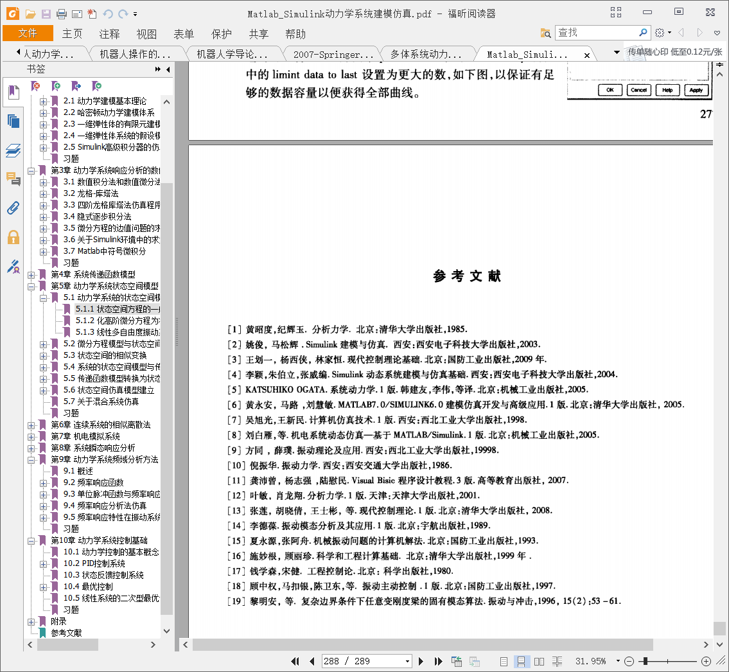Click in the 查找 search input field
Screen dimensions: 729x672
[597, 33]
